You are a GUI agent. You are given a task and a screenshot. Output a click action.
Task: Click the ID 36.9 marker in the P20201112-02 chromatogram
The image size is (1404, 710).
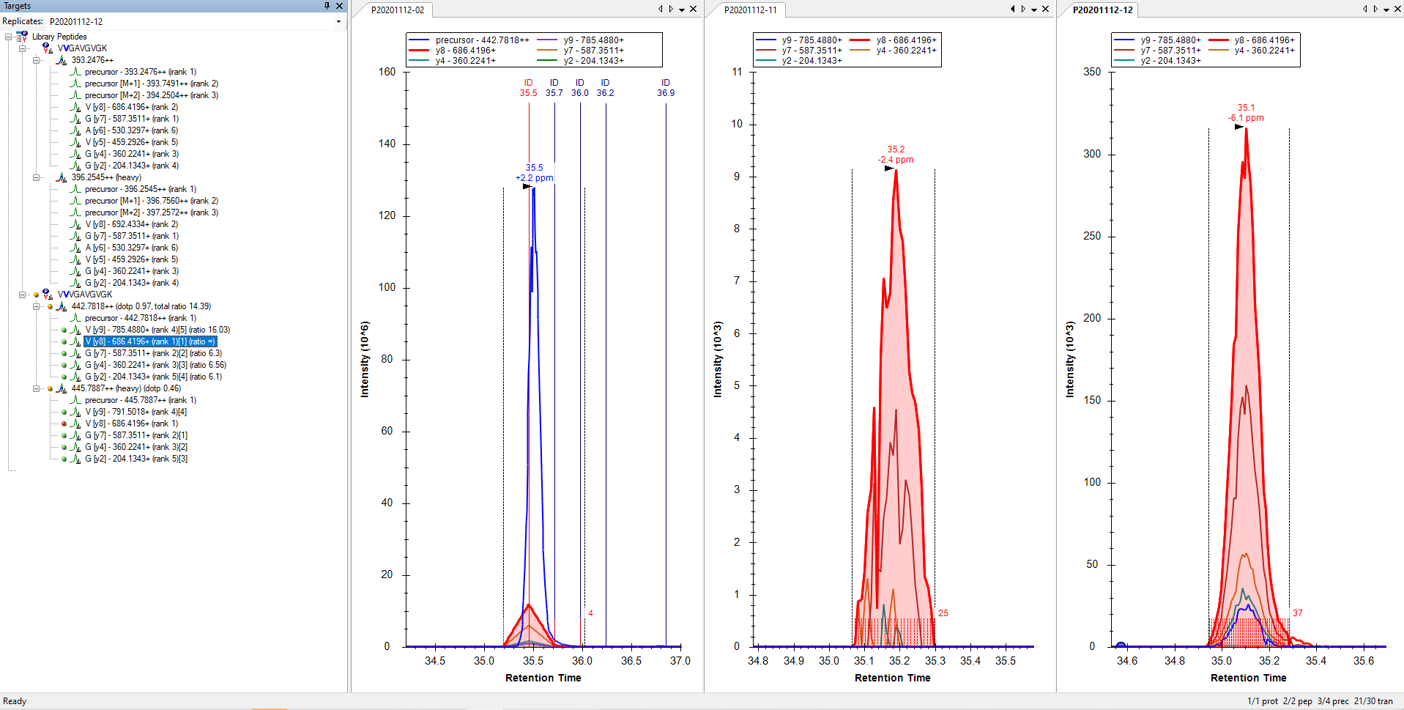click(665, 88)
